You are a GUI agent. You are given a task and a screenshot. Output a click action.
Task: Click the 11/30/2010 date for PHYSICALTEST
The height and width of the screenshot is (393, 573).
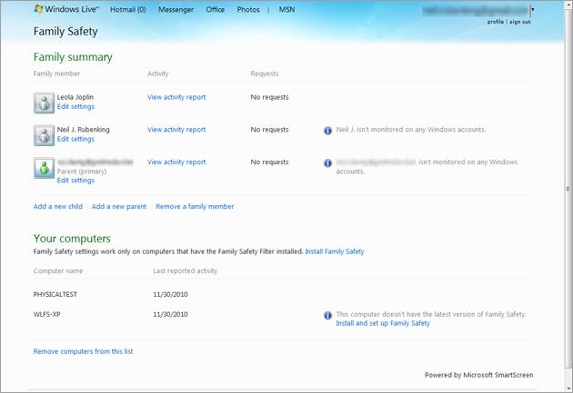(170, 294)
